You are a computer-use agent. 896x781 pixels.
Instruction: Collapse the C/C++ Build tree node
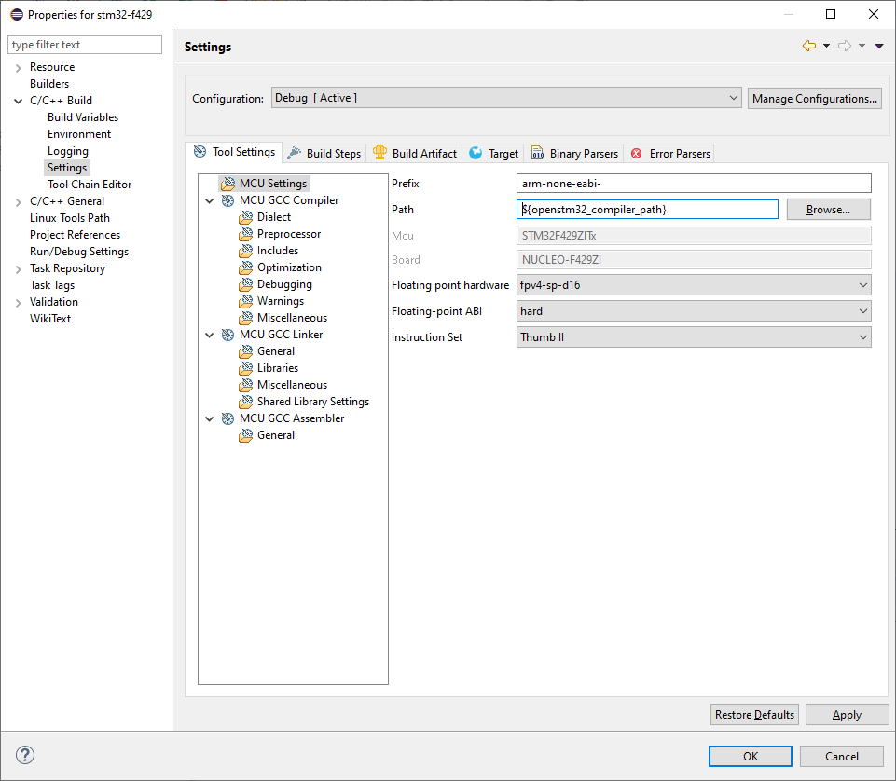[x=19, y=102]
